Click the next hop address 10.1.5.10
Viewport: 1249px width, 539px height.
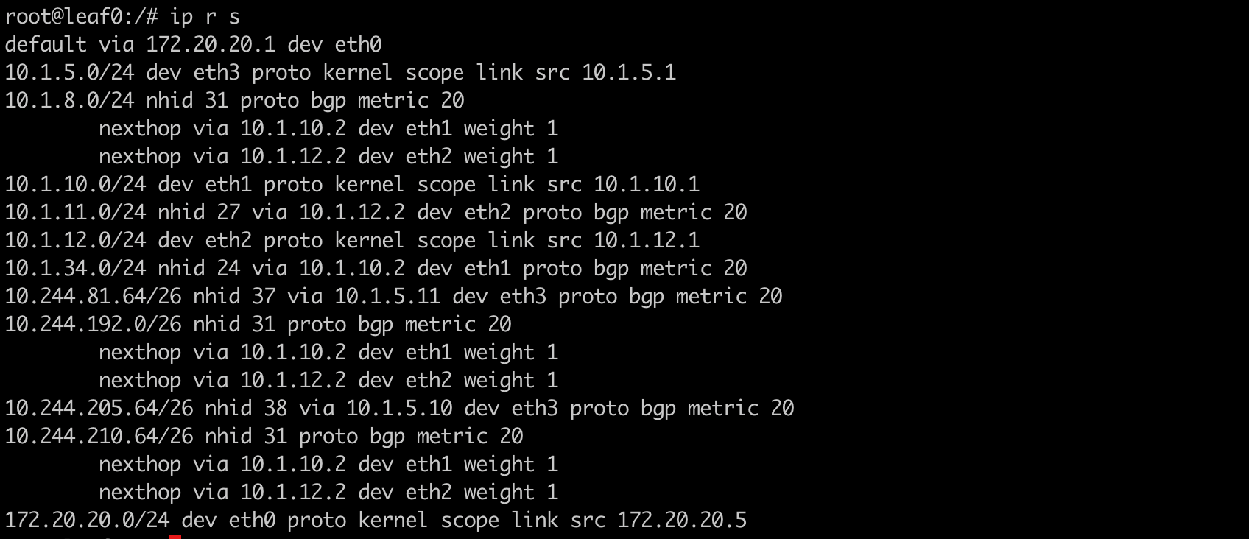(399, 409)
